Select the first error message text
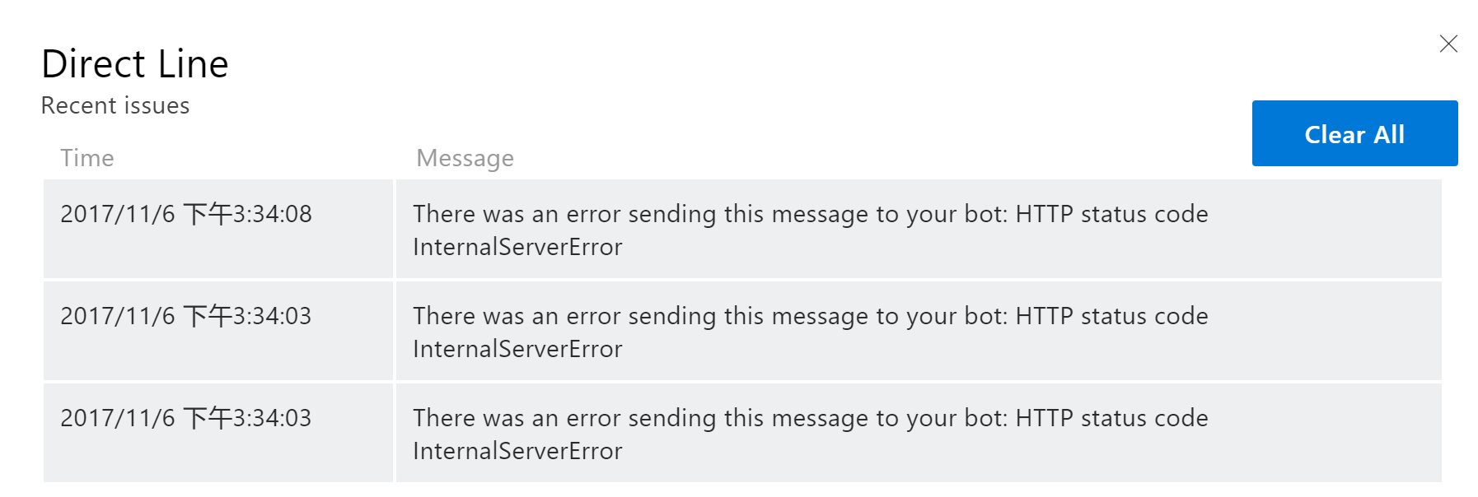This screenshot has height=497, width=1478. 810,230
